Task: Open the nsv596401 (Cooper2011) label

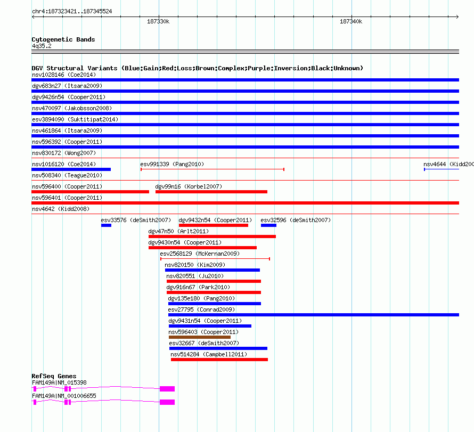Action: click(x=67, y=198)
